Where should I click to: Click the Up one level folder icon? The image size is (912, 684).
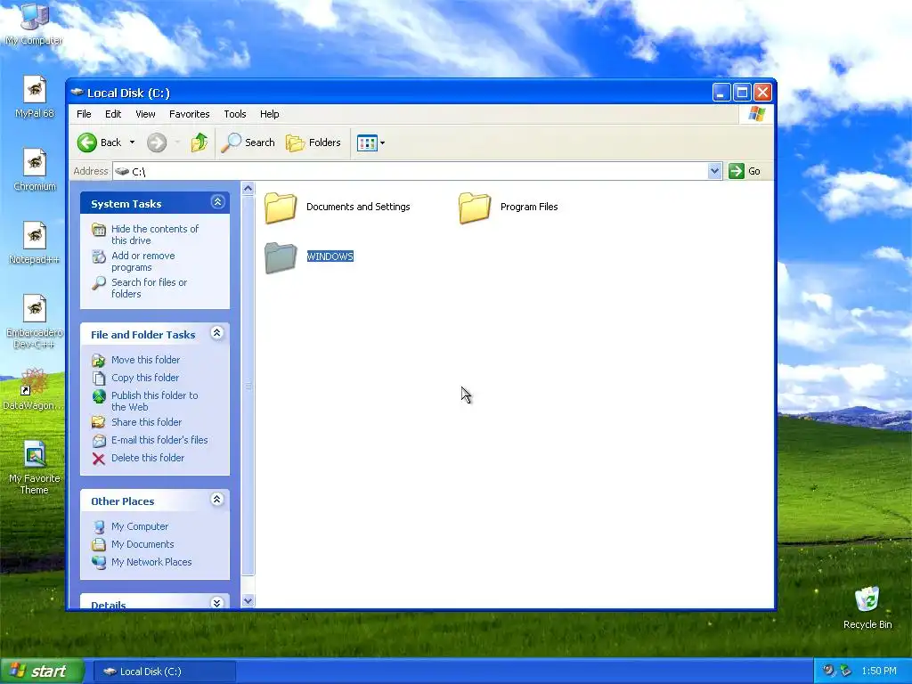tap(199, 142)
